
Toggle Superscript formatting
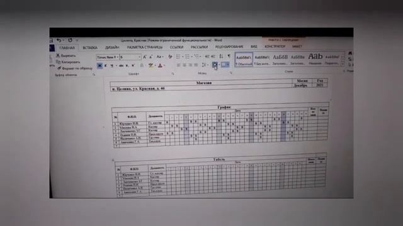point(133,65)
